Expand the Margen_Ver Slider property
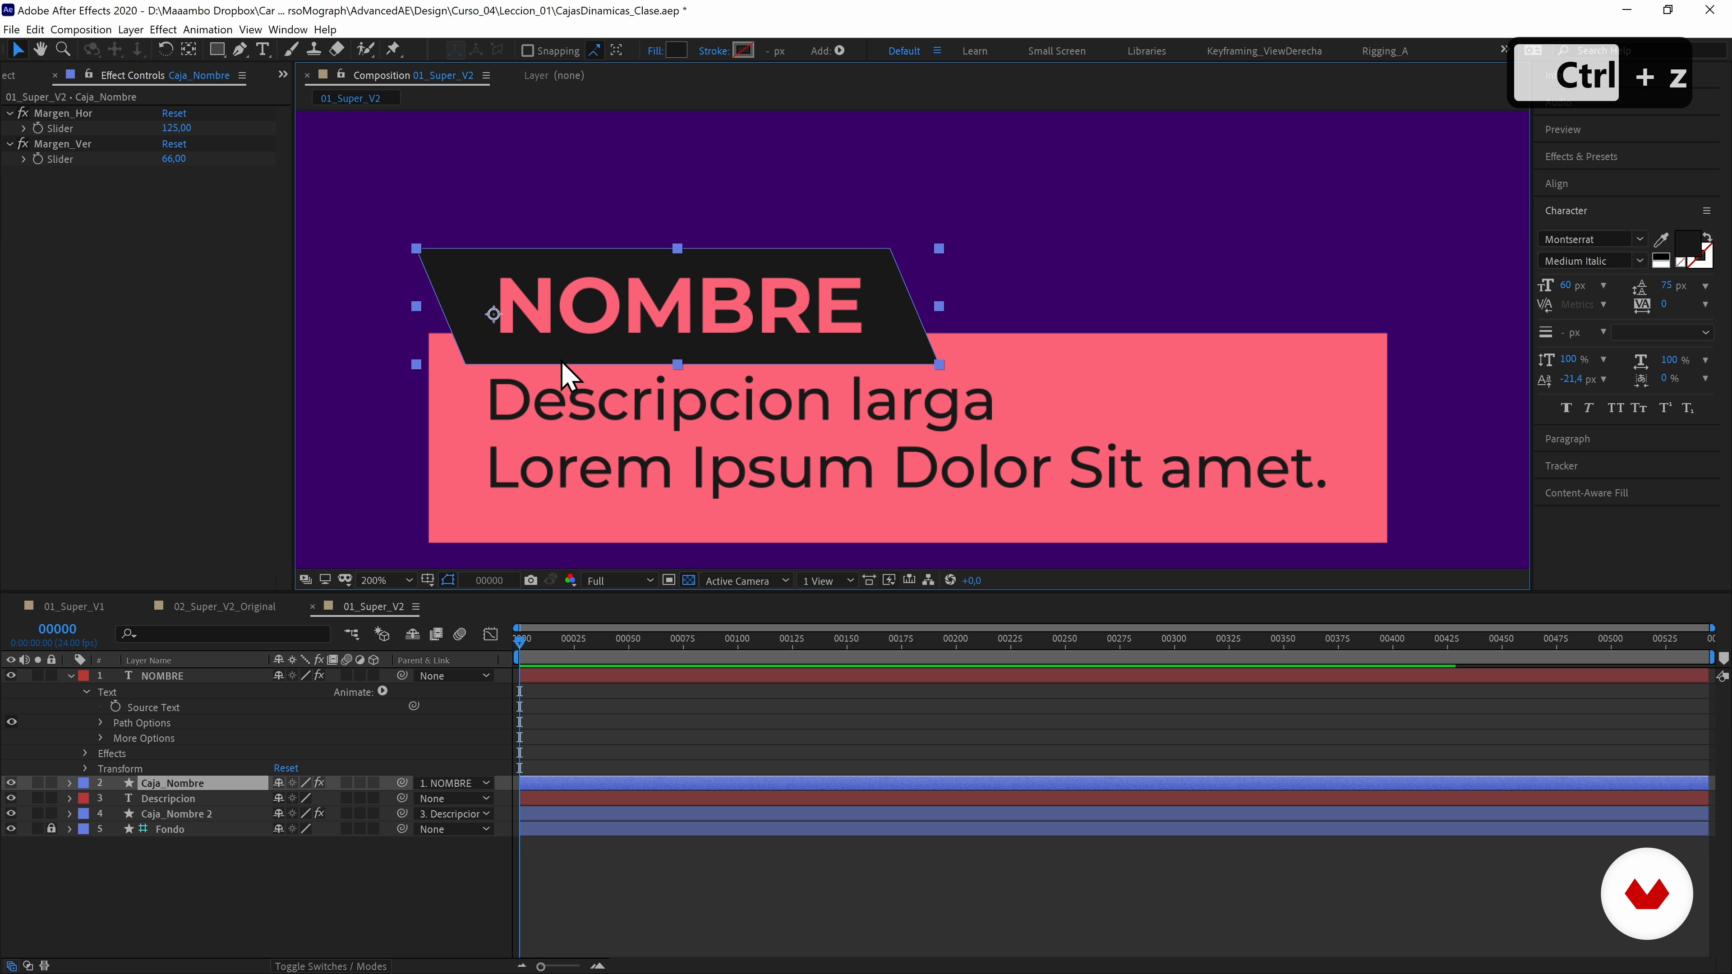Screen dimensions: 1732x974 coord(23,159)
